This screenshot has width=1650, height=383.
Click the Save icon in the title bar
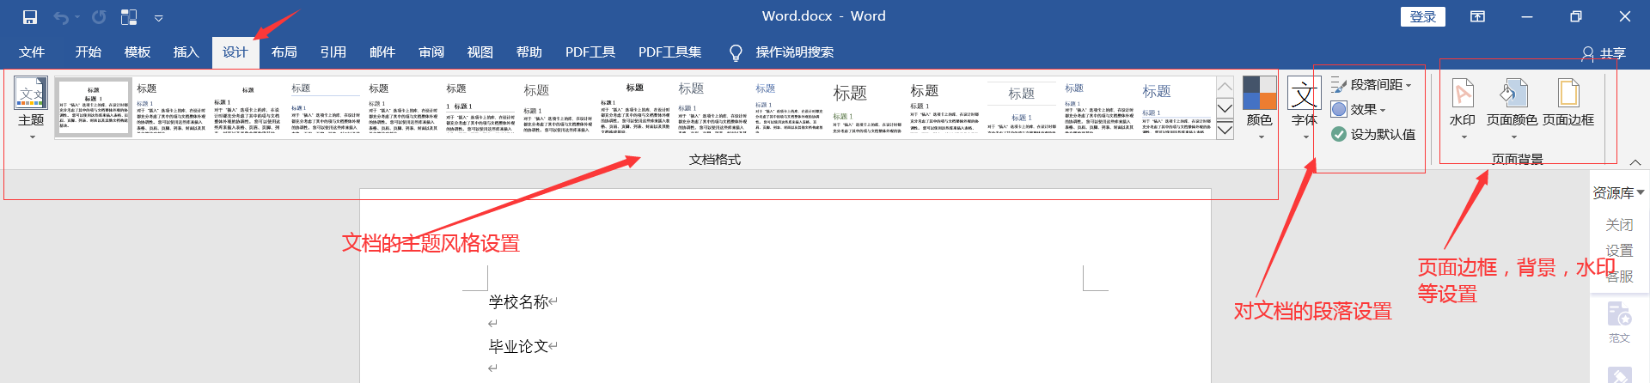[x=30, y=17]
